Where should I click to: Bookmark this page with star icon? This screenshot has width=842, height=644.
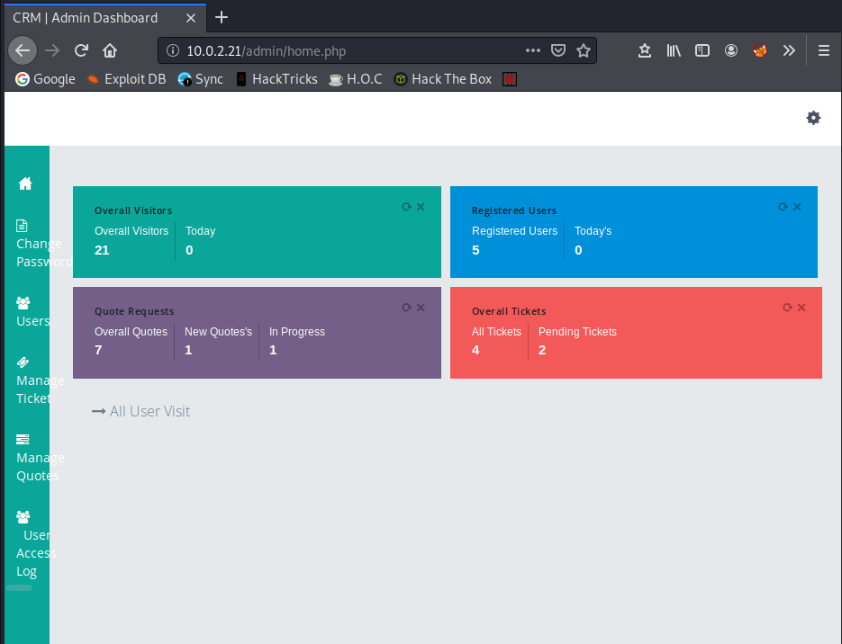[x=584, y=51]
